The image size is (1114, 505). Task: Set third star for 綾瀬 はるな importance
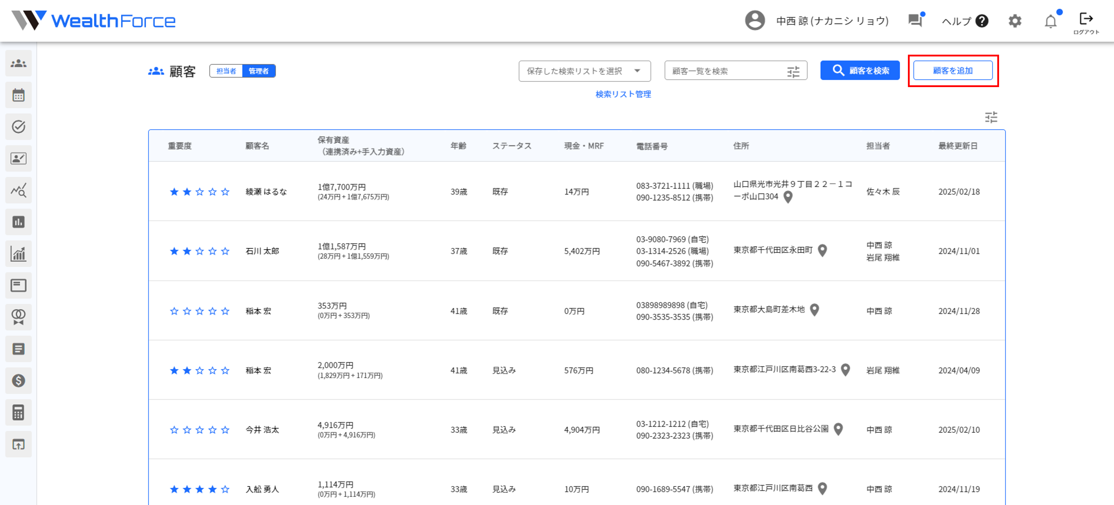(199, 192)
